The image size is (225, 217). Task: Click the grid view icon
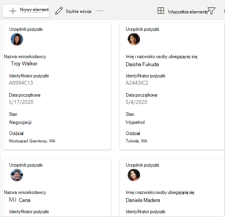click(161, 11)
